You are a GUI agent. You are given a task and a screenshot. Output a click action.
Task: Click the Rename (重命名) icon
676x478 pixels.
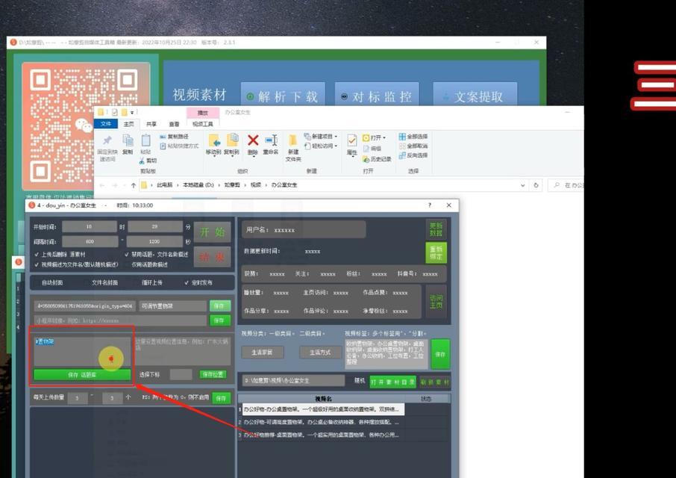271,140
